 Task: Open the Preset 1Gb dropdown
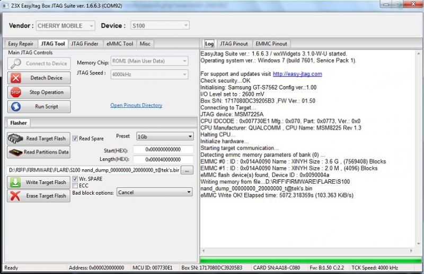[x=165, y=136]
